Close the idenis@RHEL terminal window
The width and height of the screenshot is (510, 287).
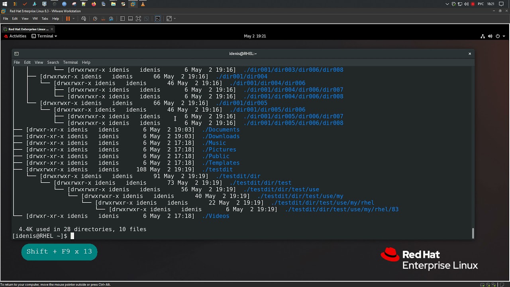470,53
